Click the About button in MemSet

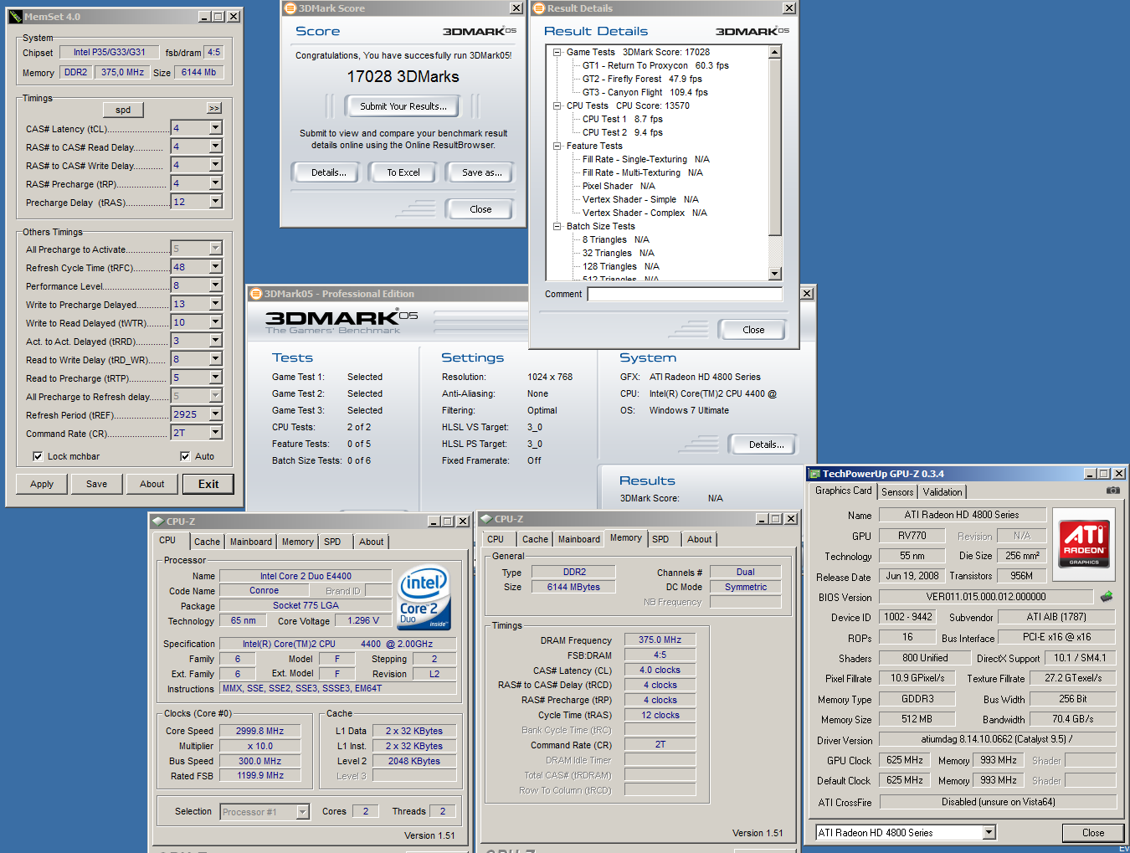point(152,484)
